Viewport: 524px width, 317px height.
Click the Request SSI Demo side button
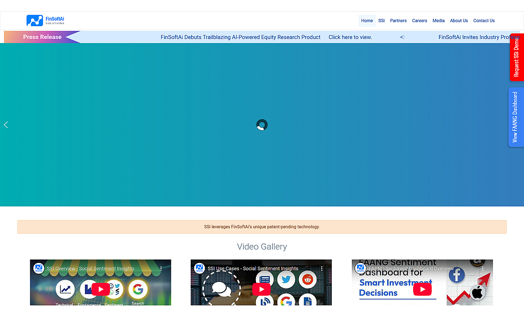pos(517,57)
